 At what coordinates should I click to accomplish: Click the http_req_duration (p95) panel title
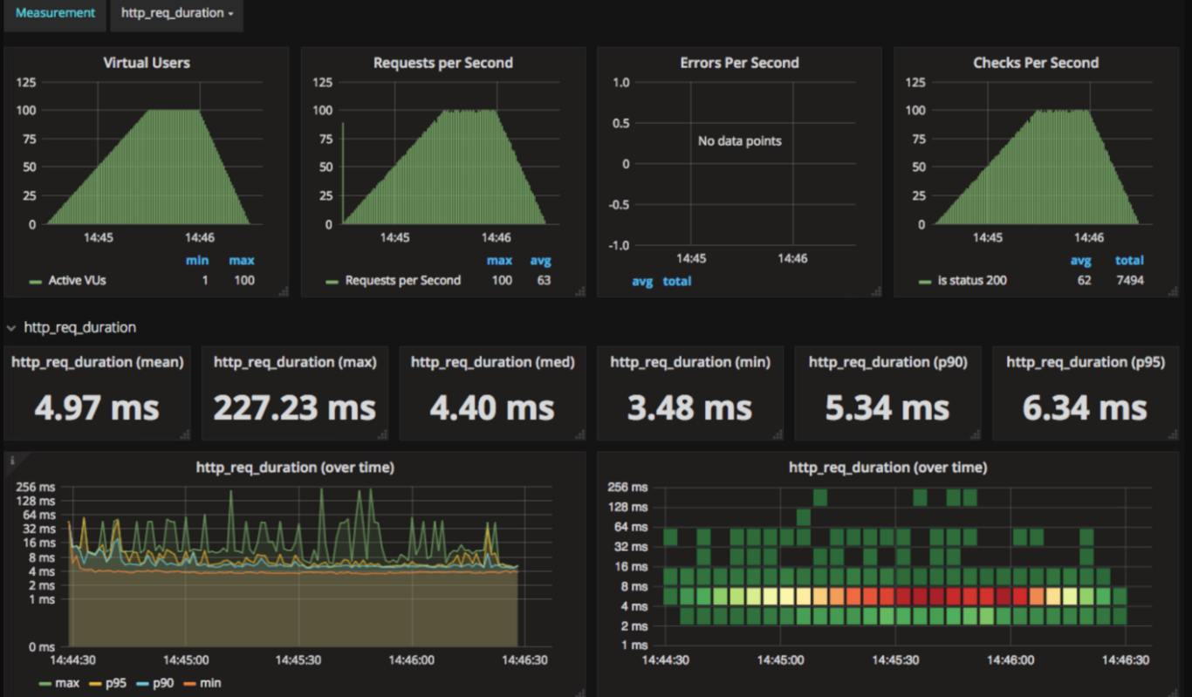coord(1086,362)
